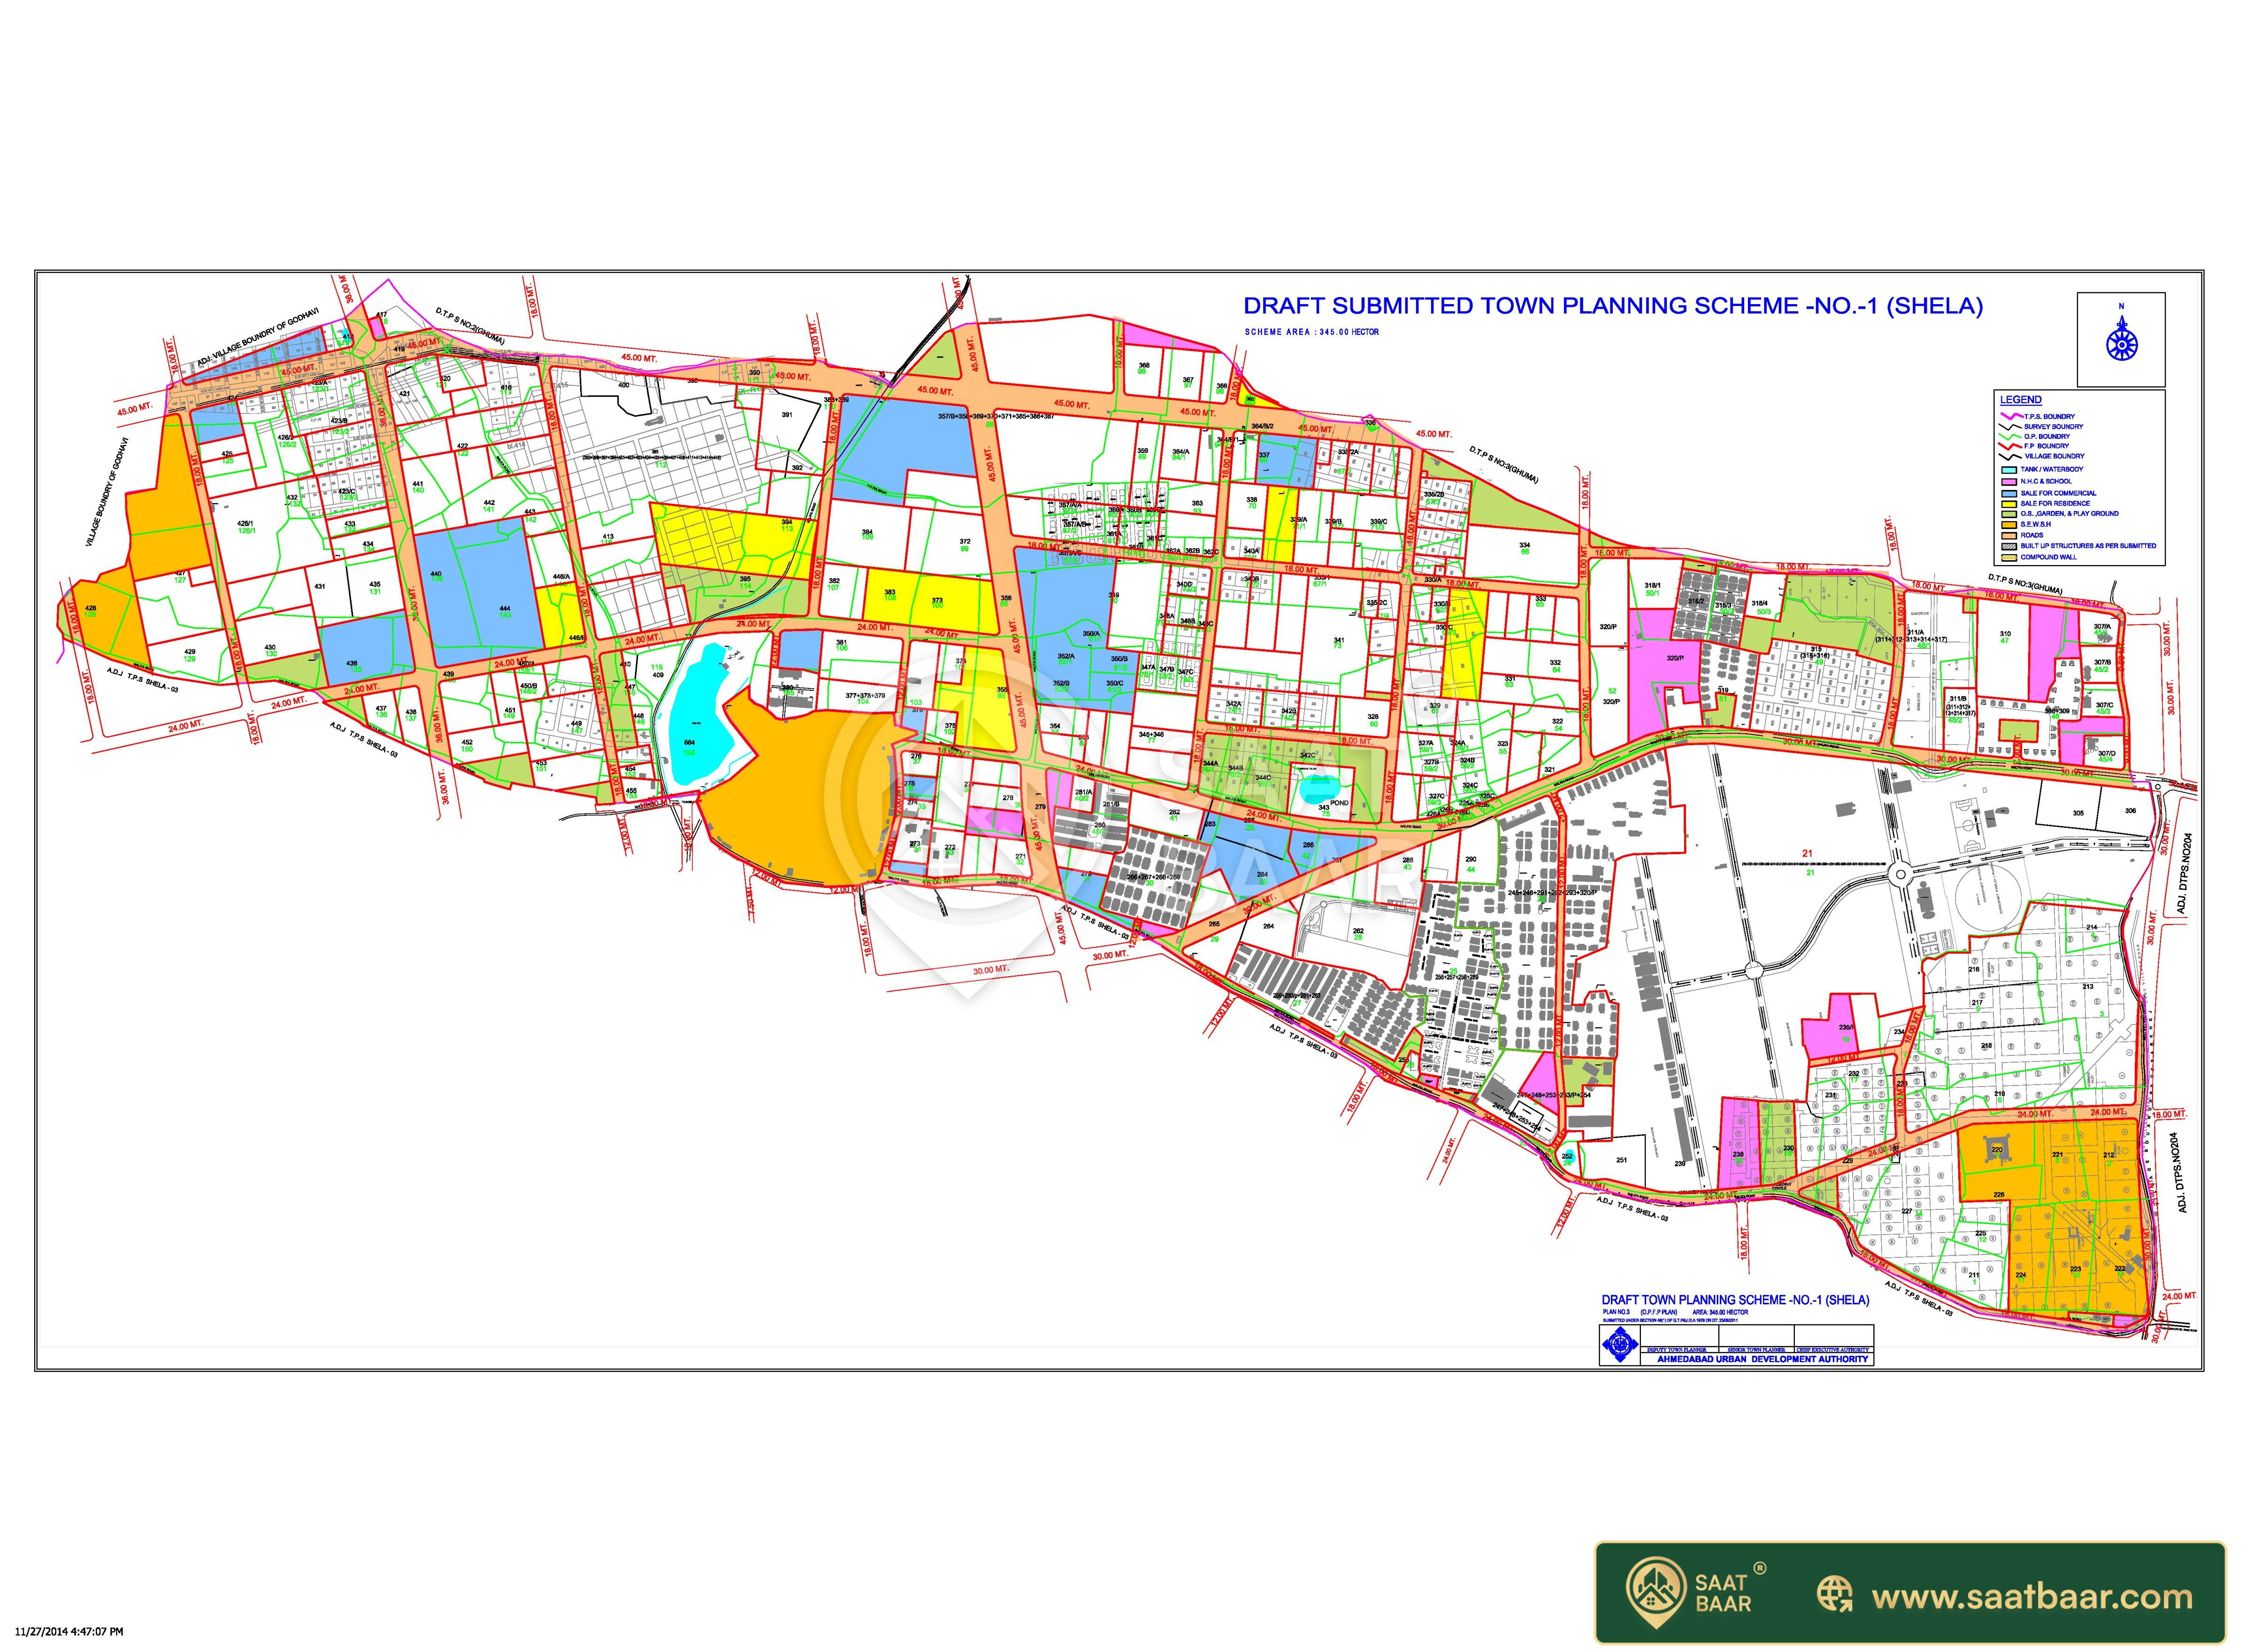Click the LEGEND heading
2253x1652 pixels.
coord(2021,400)
